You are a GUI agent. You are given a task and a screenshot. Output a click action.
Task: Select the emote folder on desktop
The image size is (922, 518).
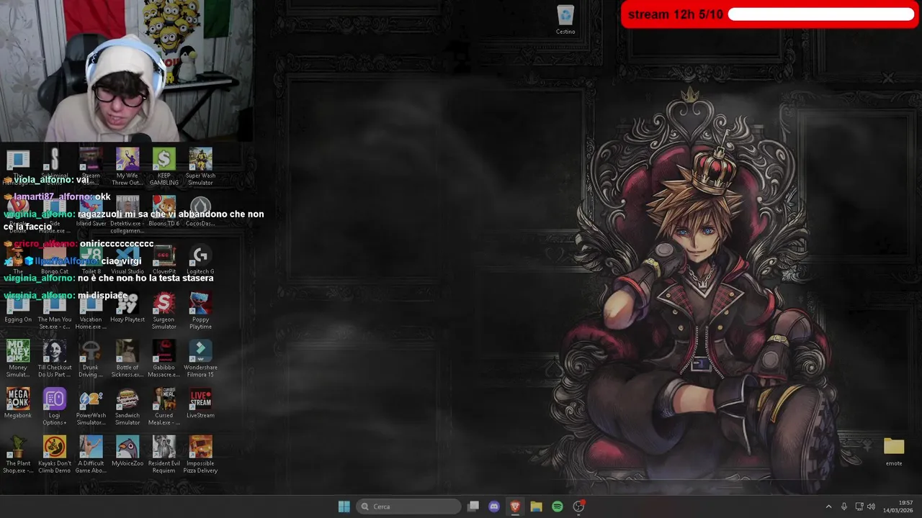894,452
